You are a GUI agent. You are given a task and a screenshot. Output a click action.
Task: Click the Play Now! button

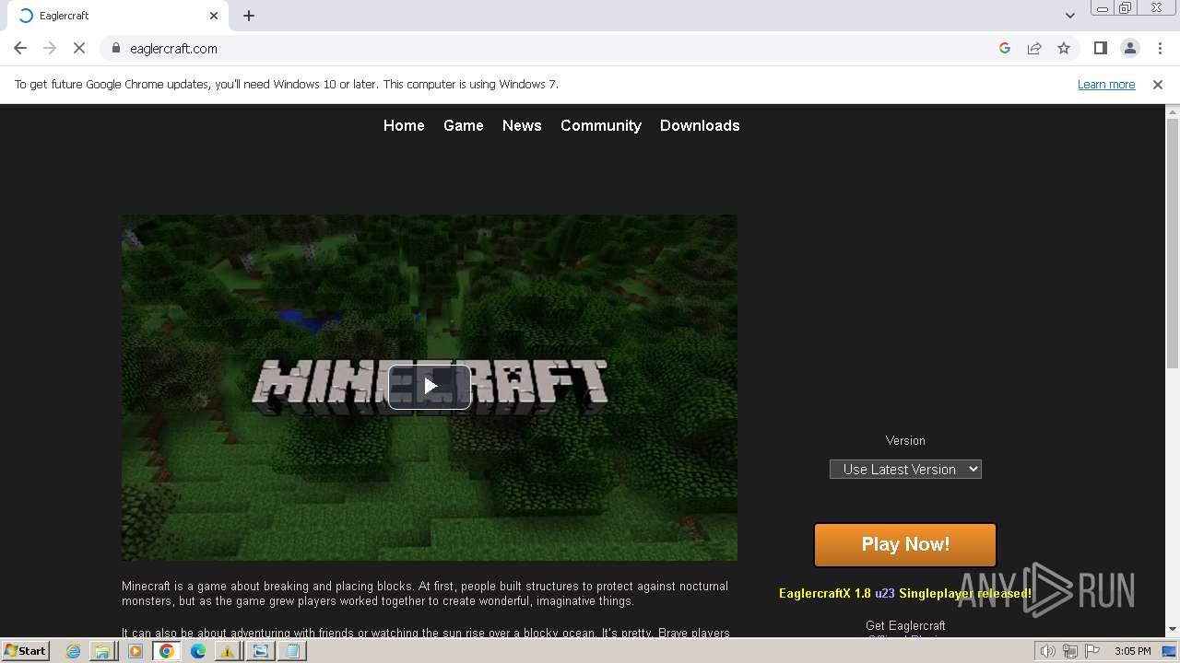click(x=905, y=545)
